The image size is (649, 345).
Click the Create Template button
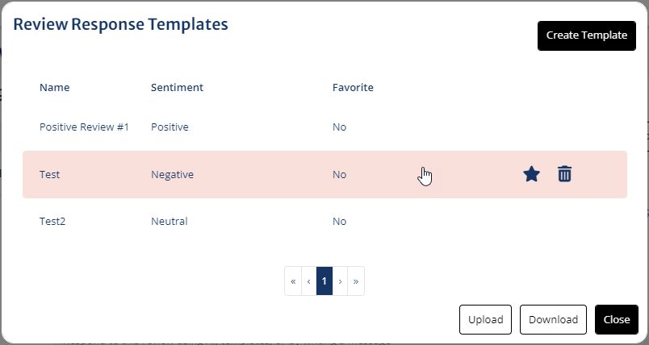click(587, 35)
